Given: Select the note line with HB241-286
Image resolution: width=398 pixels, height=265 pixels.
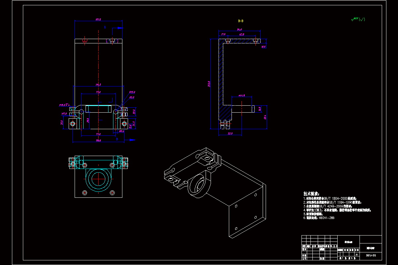Looking at the screenshot, I should pos(319,218).
